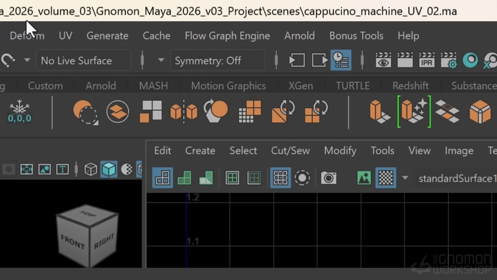497x280 pixels.
Task: Click the freeze transformations snowflake icon
Action: (x=20, y=111)
